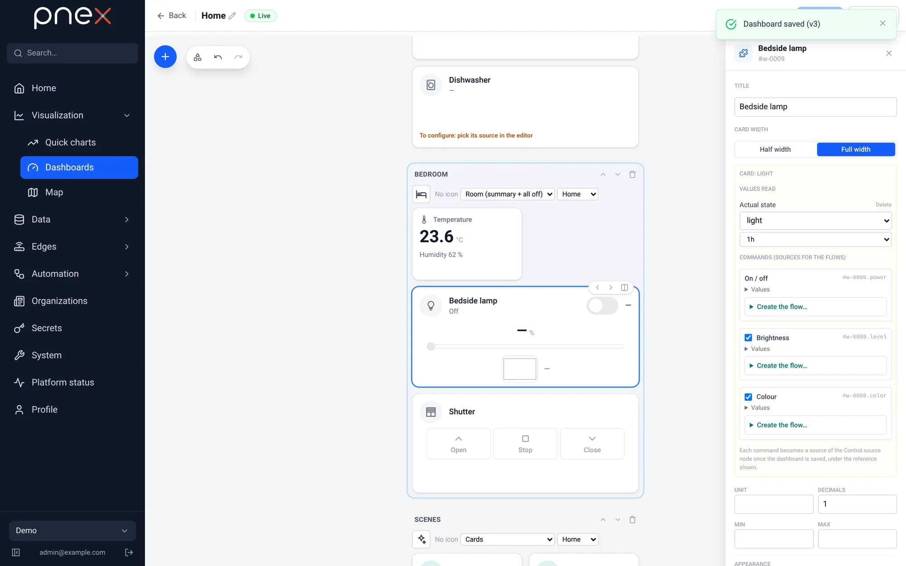This screenshot has height=566, width=906.
Task: Open the Bedside lamp colour swatch
Action: [520, 369]
